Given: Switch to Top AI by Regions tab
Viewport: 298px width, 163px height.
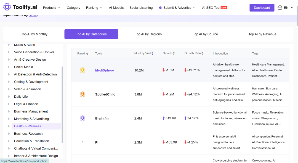Looking at the screenshot, I should [148, 34].
